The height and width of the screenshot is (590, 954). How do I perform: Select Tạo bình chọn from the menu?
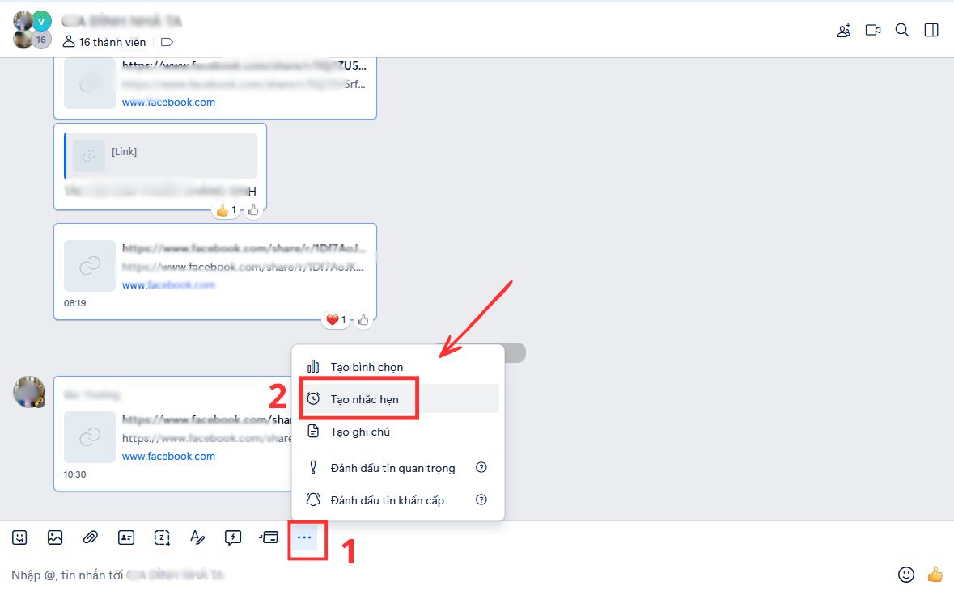[366, 366]
